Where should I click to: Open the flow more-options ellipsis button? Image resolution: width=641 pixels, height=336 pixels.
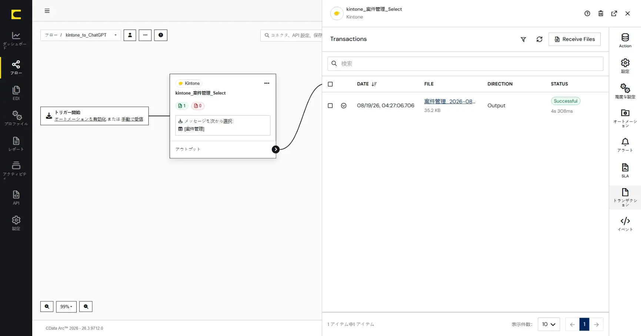145,35
